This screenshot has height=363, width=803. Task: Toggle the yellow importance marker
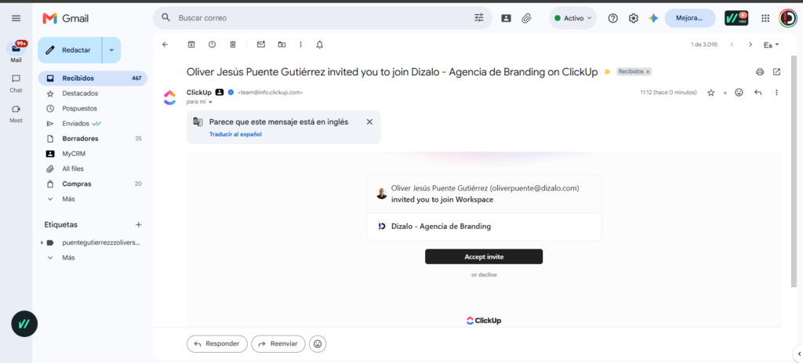tap(608, 72)
